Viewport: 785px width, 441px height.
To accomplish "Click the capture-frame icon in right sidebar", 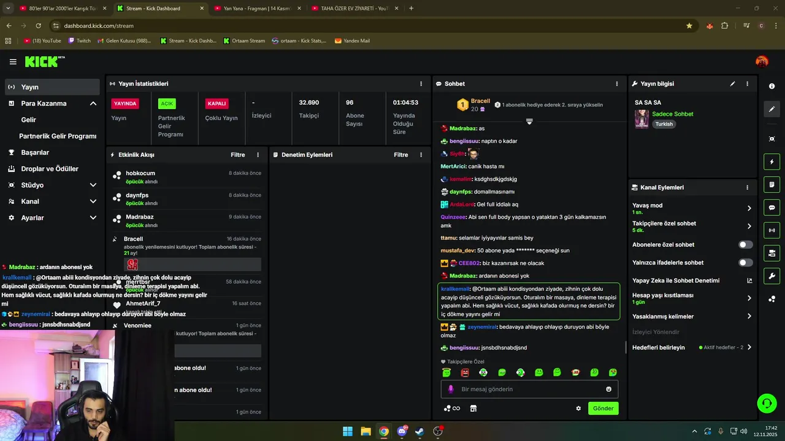I will 772,139.
